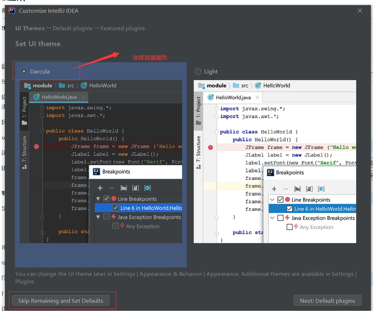Click the UI theme settings hint text
The height and width of the screenshot is (313, 374).
tap(186, 278)
